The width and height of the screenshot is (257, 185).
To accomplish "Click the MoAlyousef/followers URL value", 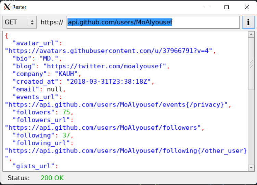I will 103,128.
